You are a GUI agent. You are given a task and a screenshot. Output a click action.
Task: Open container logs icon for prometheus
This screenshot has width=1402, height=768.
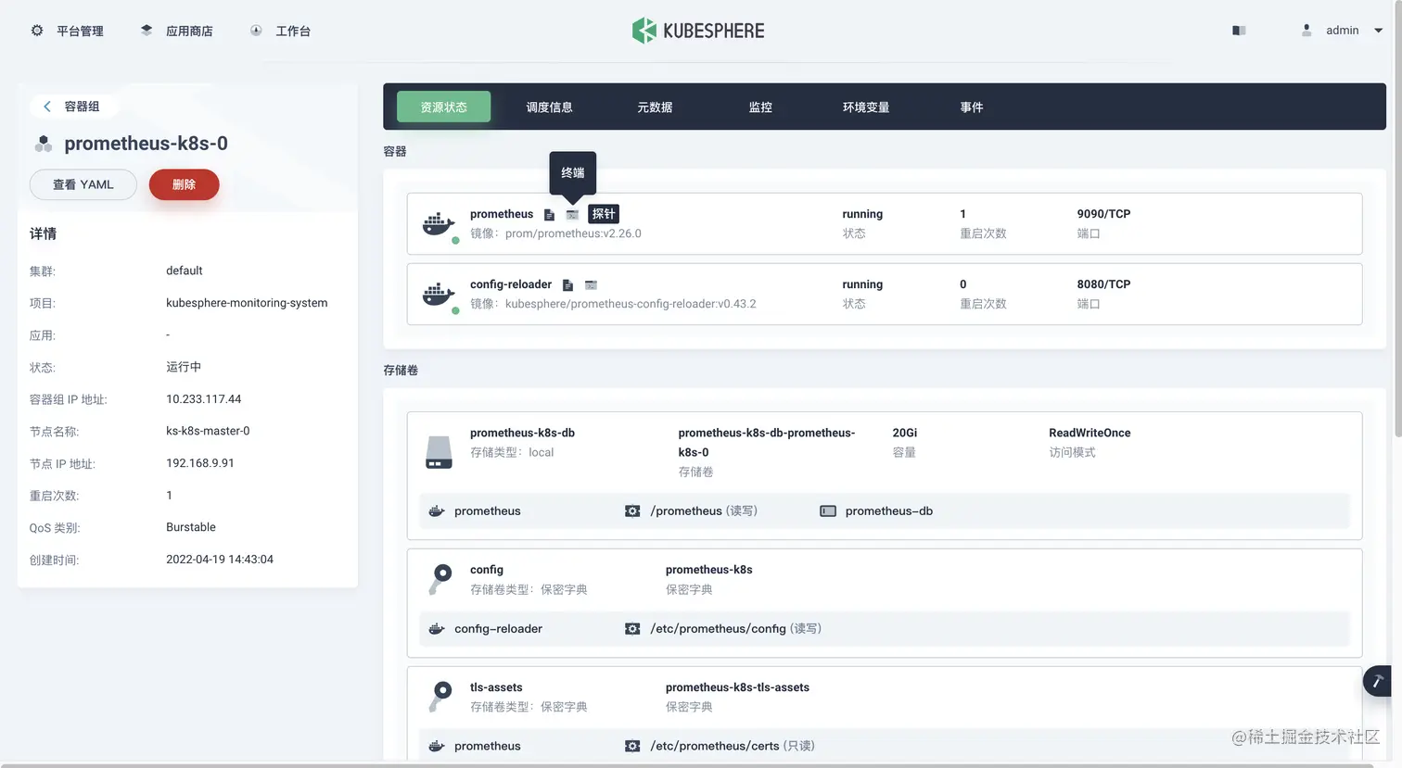549,214
